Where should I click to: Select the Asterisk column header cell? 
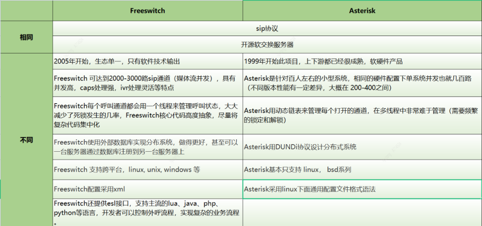362,11
